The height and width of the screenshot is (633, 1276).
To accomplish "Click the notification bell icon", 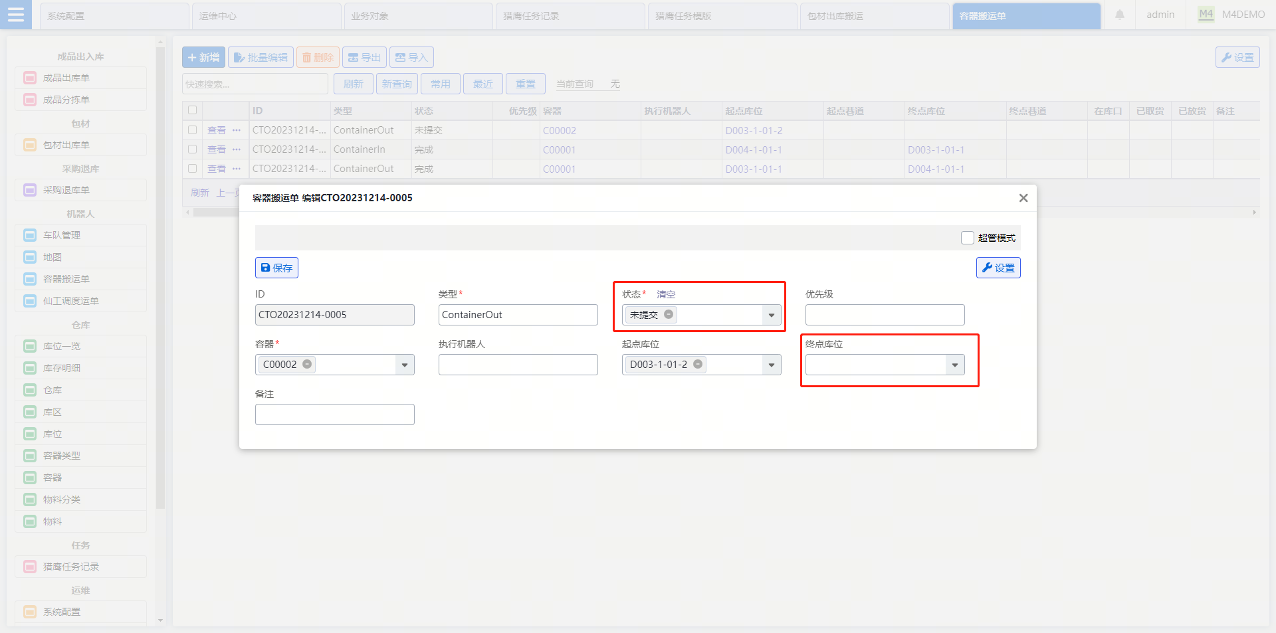I will 1120,15.
